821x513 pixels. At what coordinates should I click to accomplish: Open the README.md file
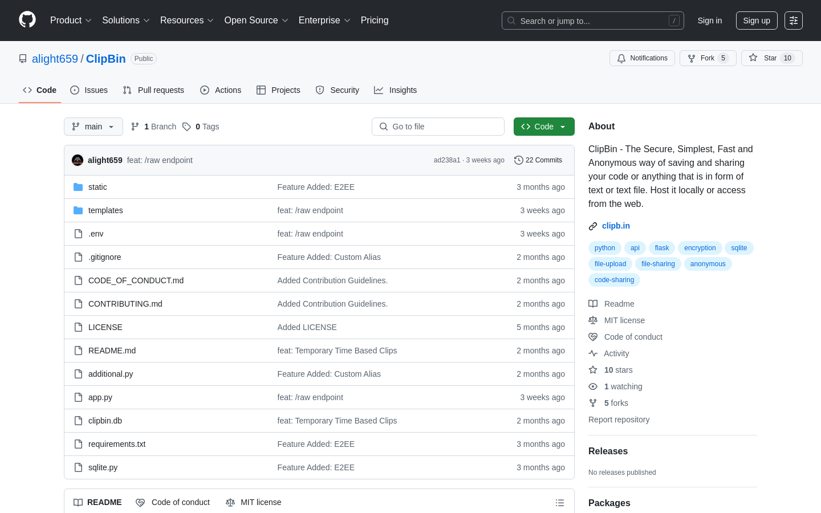(112, 351)
